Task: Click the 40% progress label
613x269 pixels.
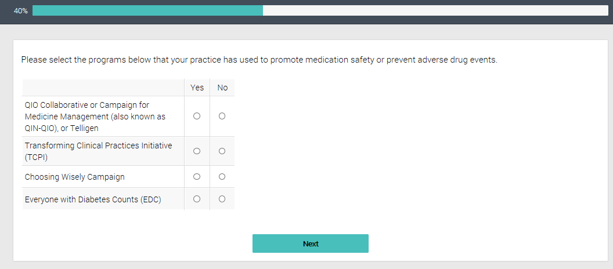Action: [x=21, y=11]
